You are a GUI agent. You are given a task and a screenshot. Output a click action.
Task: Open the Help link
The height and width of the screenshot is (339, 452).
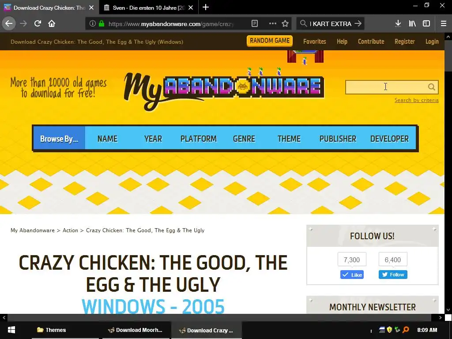point(342,41)
